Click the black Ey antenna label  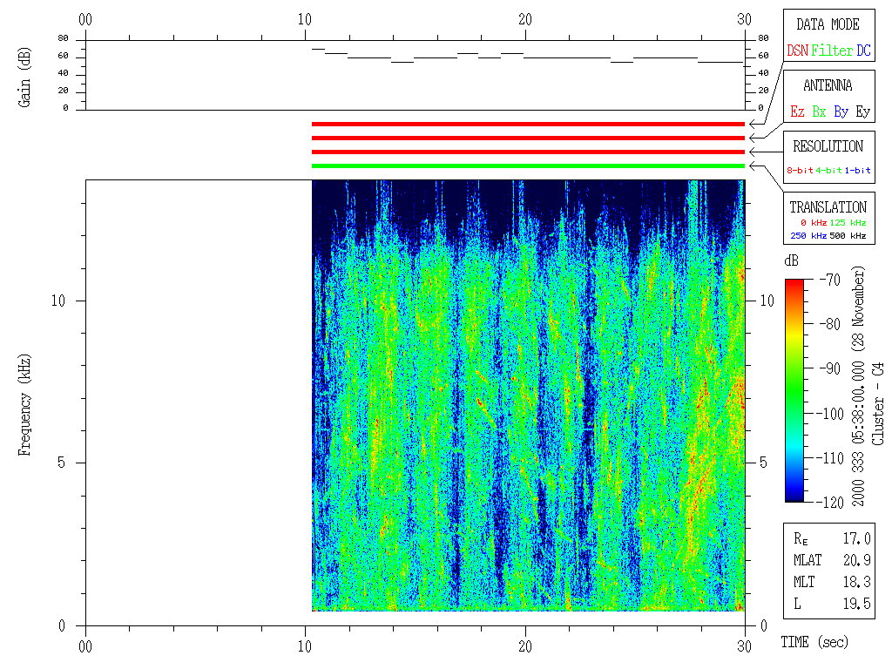point(862,112)
